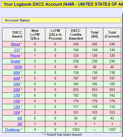
Task: Select the 15M award link
Action: pos(17,101)
